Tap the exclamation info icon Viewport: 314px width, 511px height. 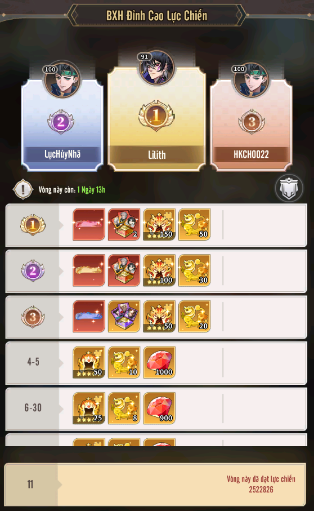[x=23, y=189]
